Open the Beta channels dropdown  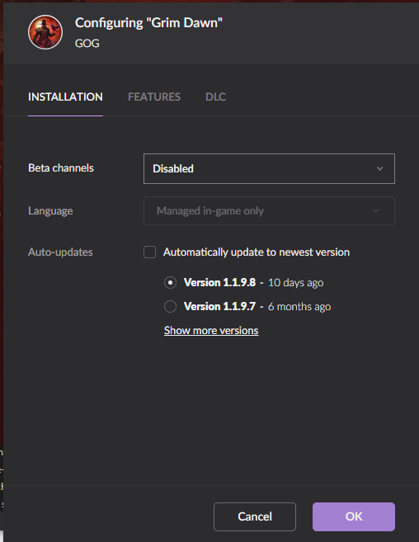(x=269, y=168)
